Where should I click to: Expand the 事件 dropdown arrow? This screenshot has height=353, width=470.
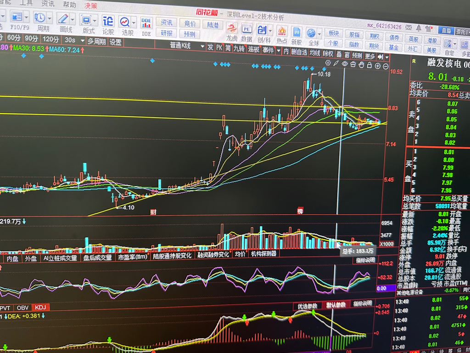(279, 51)
